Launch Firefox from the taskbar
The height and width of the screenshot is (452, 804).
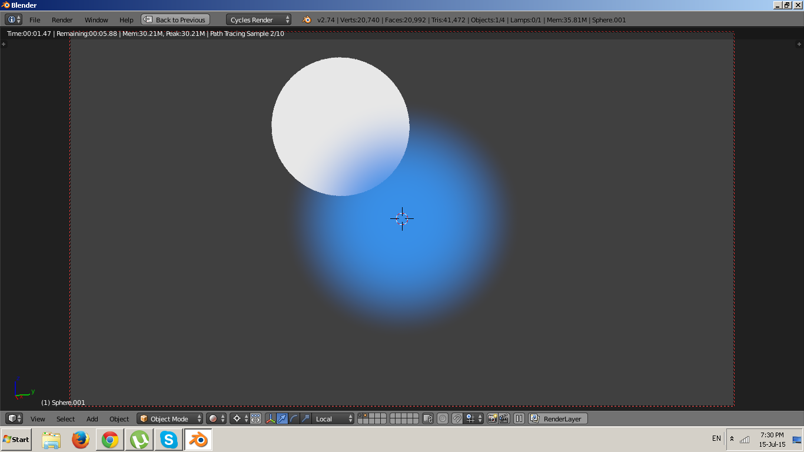coord(81,440)
